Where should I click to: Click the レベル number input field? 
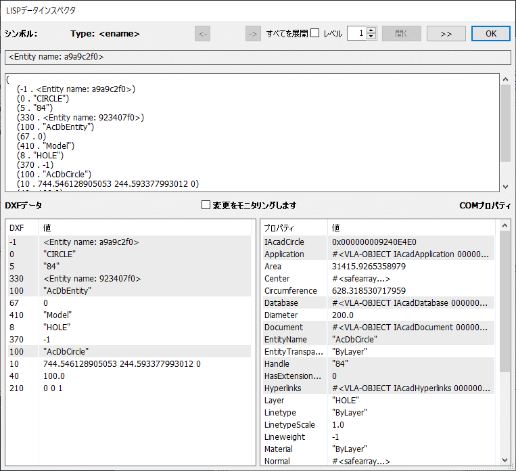coord(357,33)
